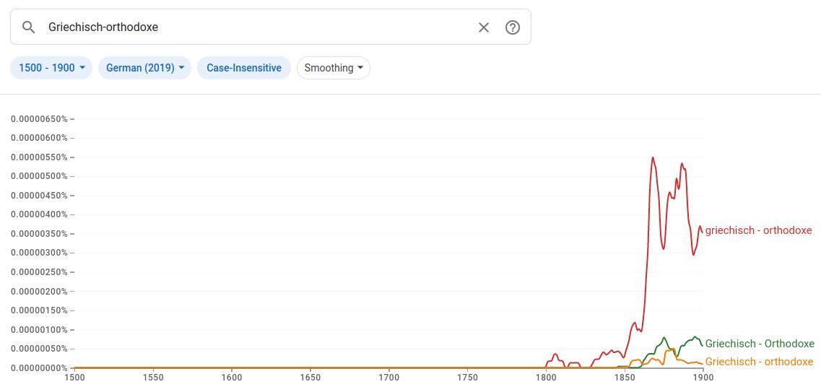Expand the German (2019) corpus dropdown
Viewport: 821px width, 387px height.
[144, 68]
